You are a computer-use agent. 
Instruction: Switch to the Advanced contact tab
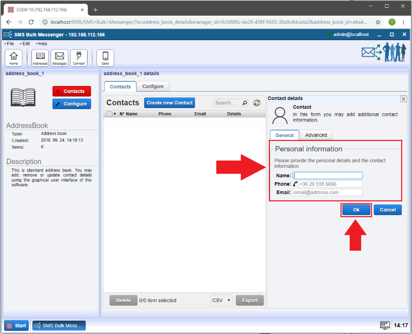tap(316, 135)
